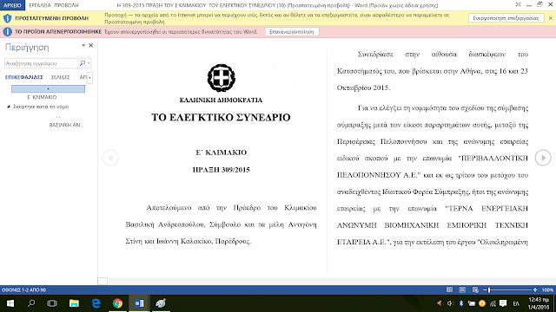Click the Word icon in taskbar

pyautogui.click(x=139, y=303)
